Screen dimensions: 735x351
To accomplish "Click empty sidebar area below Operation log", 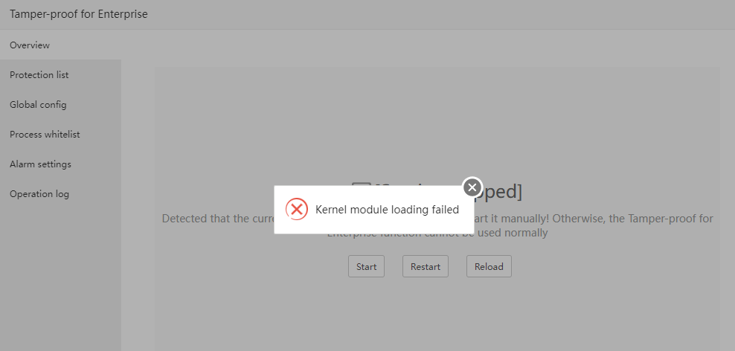I will (60, 283).
